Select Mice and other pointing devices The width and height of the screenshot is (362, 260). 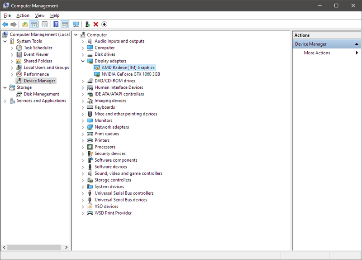tap(126, 114)
